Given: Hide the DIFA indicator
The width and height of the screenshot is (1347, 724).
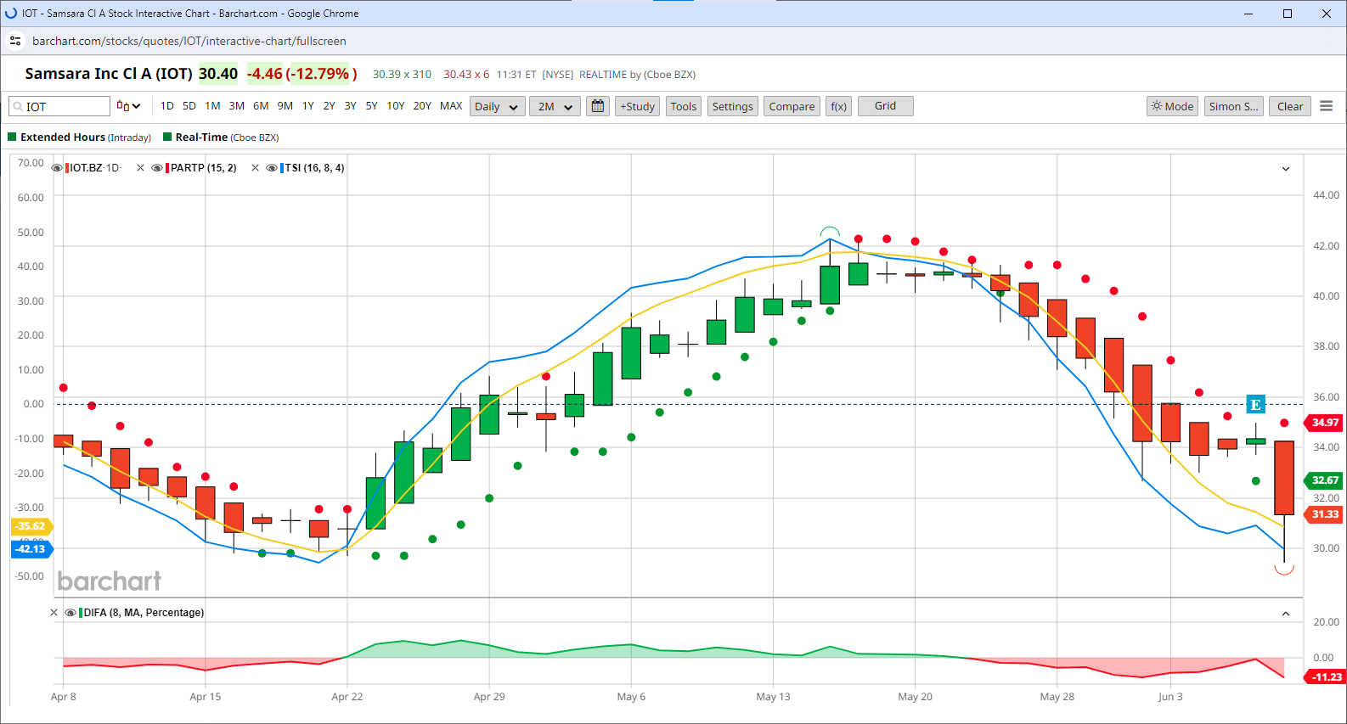Looking at the screenshot, I should point(70,613).
